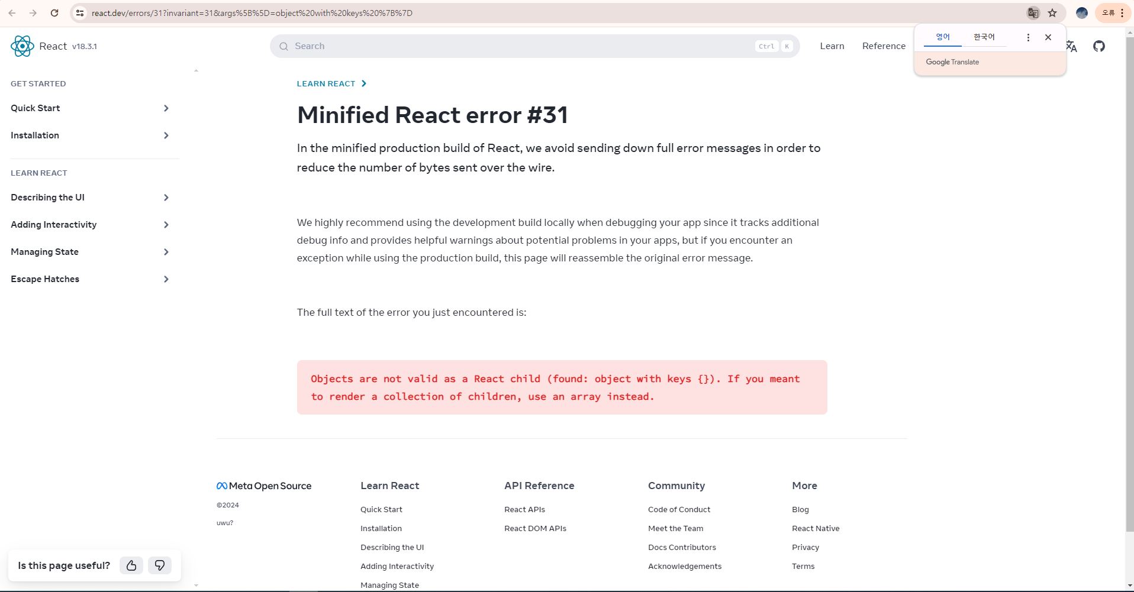Click sidebar scroll up arrow
This screenshot has height=592, width=1134.
coord(196,70)
